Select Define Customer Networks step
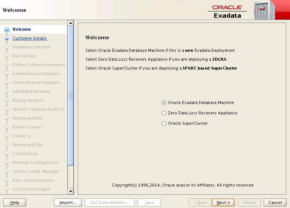290x208 pixels. [x=39, y=65]
